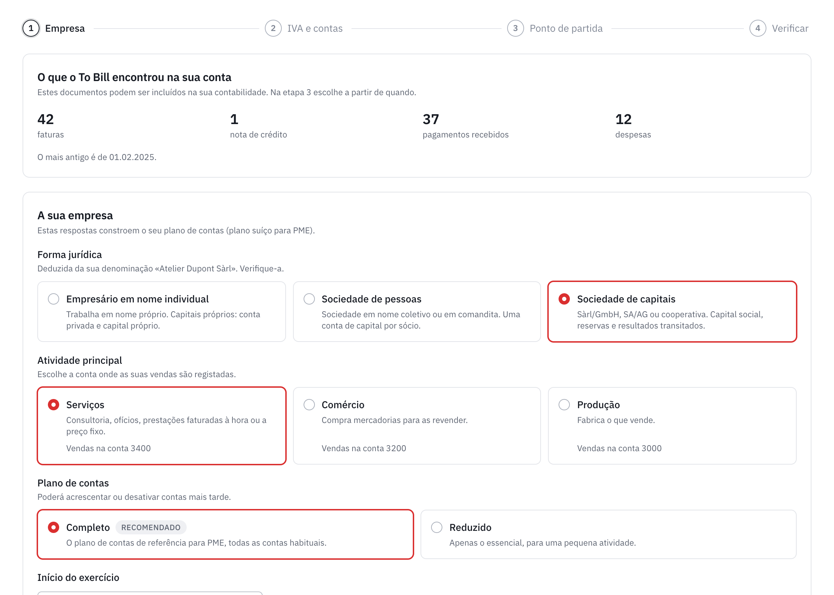This screenshot has height=595, width=834.
Task: Go to the Ponto de partida step
Action: coord(566,28)
